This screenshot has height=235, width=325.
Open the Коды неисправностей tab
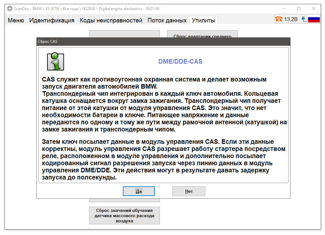[111, 20]
